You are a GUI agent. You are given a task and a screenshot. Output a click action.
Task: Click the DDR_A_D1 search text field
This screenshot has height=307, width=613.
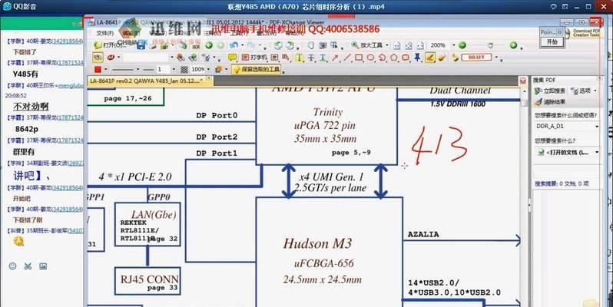564,126
